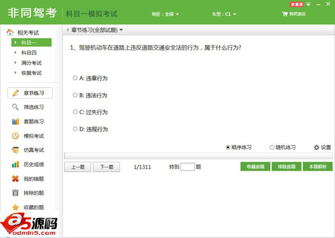Click the 排除此题 button
Screen dimensions: 335x238
[287, 166]
